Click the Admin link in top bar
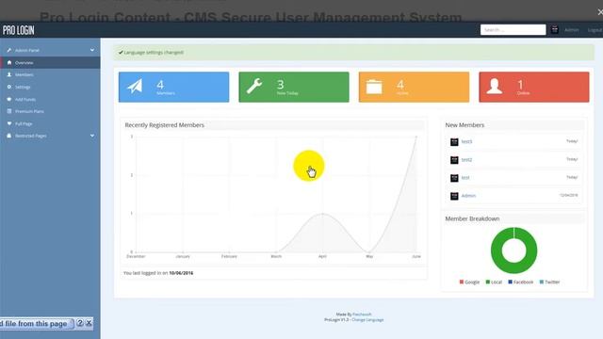Image resolution: width=603 pixels, height=339 pixels. pos(572,29)
